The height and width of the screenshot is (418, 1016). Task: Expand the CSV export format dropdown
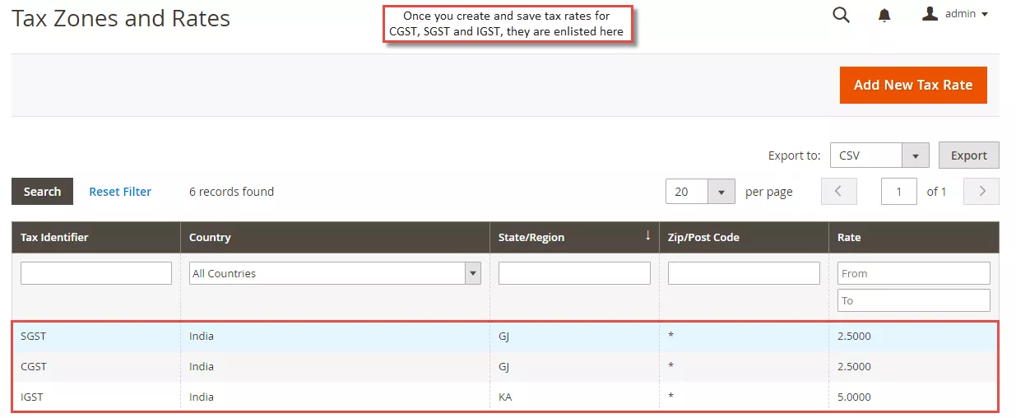coord(915,156)
